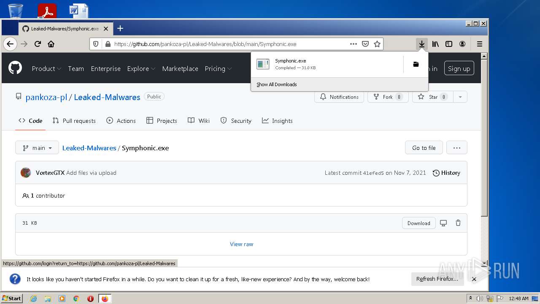This screenshot has width=540, height=304.
Task: Open containing folder for Symphonic.exe download
Action: click(416, 64)
